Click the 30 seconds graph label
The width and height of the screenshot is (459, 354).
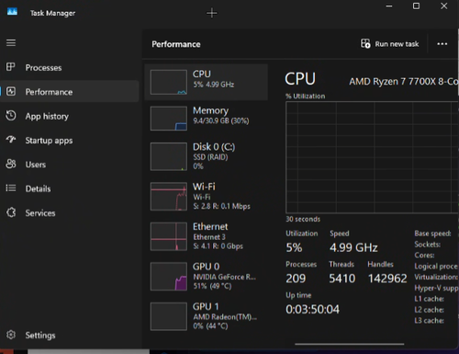tap(303, 219)
